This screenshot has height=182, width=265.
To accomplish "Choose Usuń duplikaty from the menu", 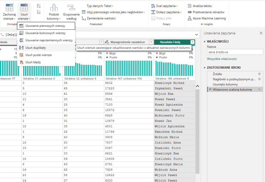I will point(36,48).
